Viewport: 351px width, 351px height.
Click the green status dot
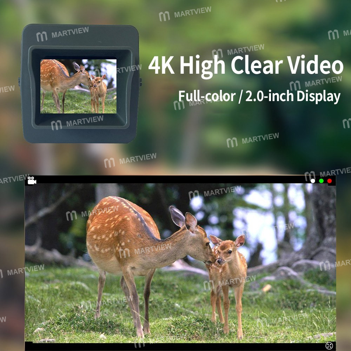click(x=321, y=181)
